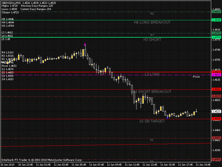
Task: Click the dark red 1.4578 price tag on the axis
Action: click(216, 96)
